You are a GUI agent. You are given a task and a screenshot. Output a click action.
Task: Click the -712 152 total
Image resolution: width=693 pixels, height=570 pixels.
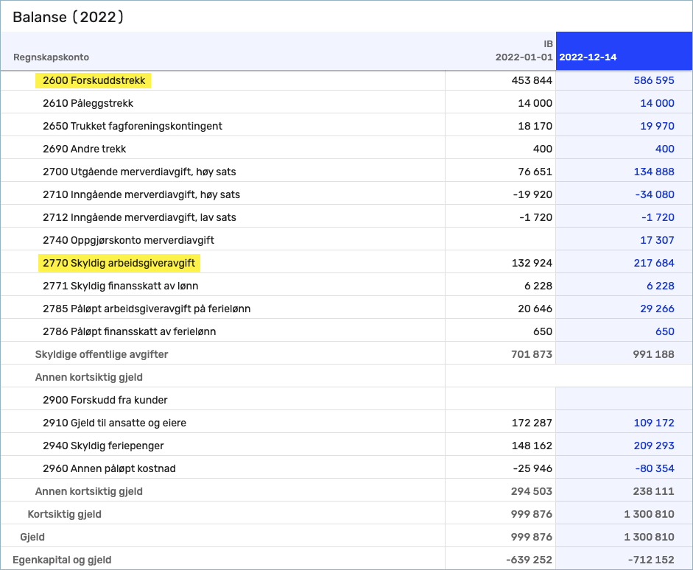click(x=651, y=560)
